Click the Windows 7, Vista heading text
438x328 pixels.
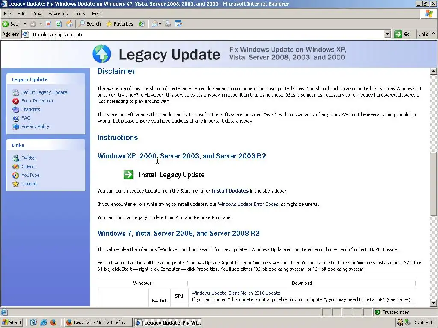click(178, 234)
